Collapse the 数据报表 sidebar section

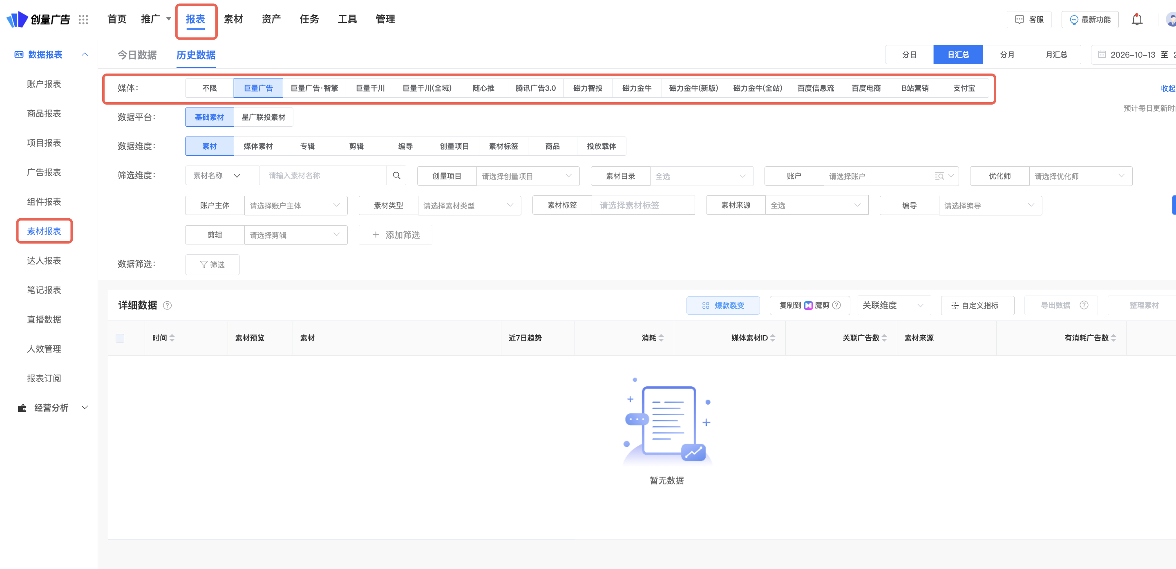tap(85, 54)
